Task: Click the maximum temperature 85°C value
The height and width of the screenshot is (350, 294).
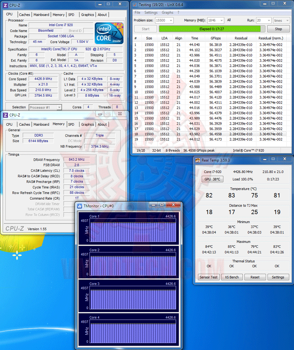Action: (x=232, y=247)
